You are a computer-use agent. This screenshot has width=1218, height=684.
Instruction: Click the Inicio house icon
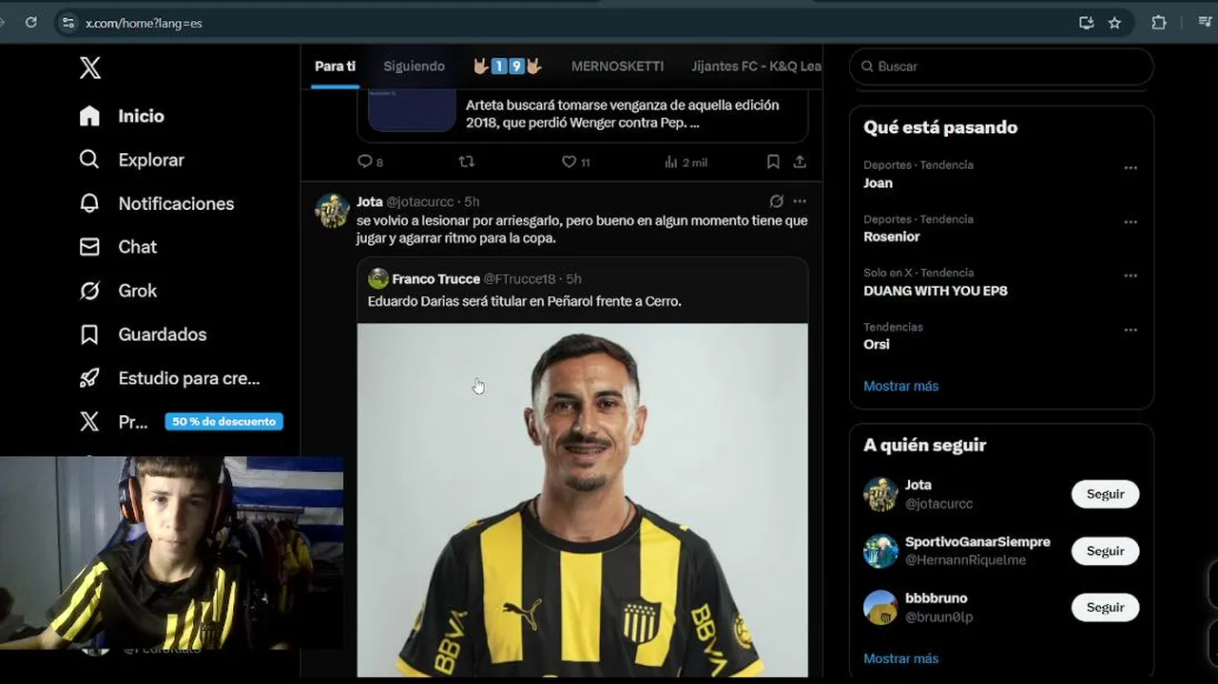[x=89, y=116]
